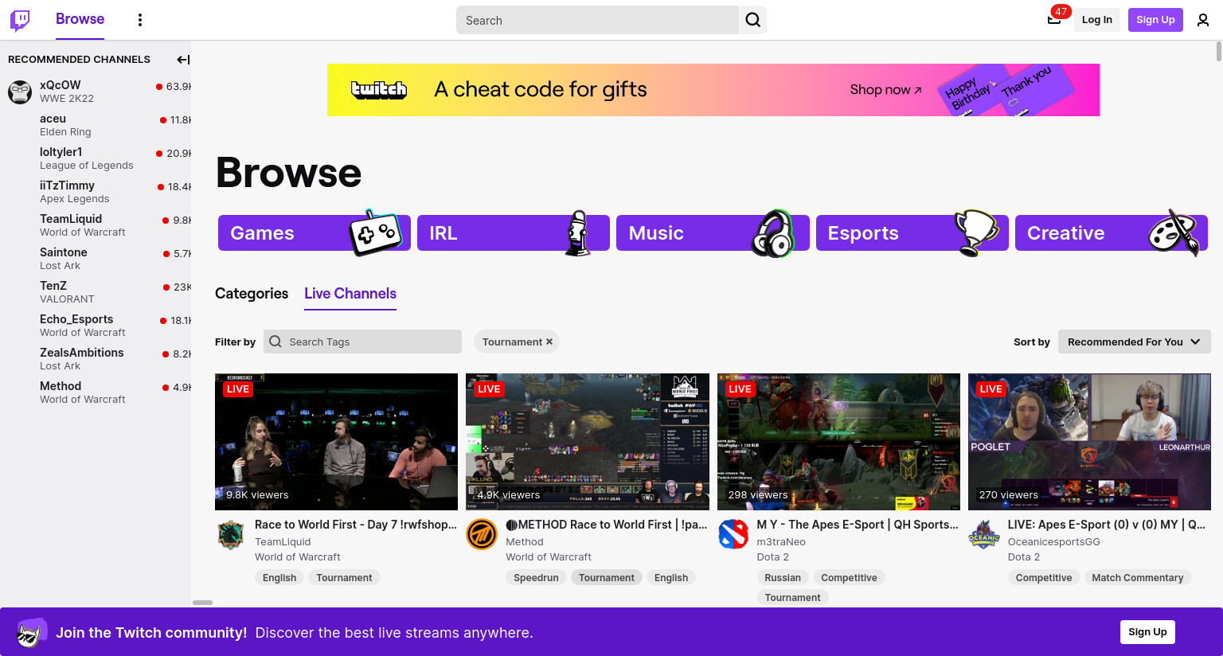Select the Russian tag under m3traNeo stream
The image size is (1223, 656).
783,578
